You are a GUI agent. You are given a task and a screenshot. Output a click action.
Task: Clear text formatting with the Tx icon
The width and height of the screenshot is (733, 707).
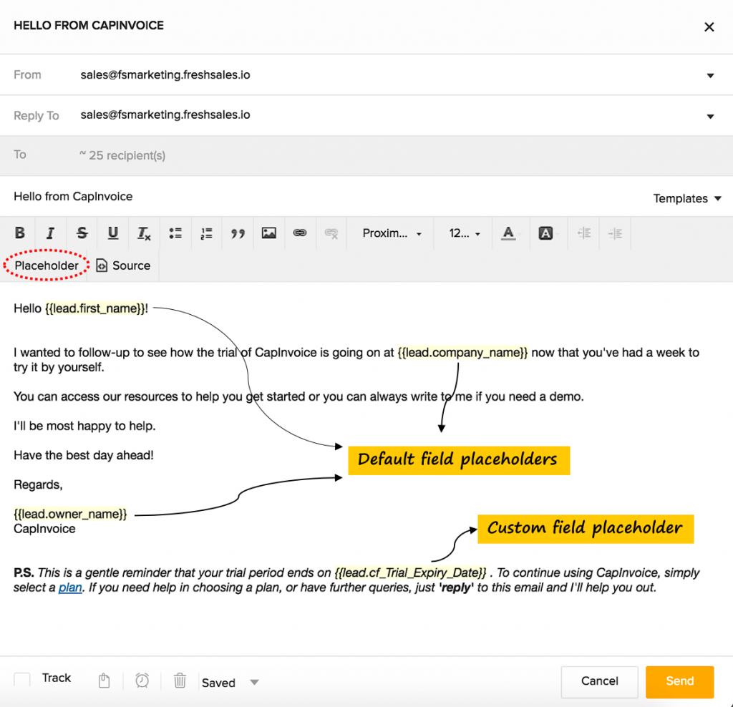[x=143, y=233]
